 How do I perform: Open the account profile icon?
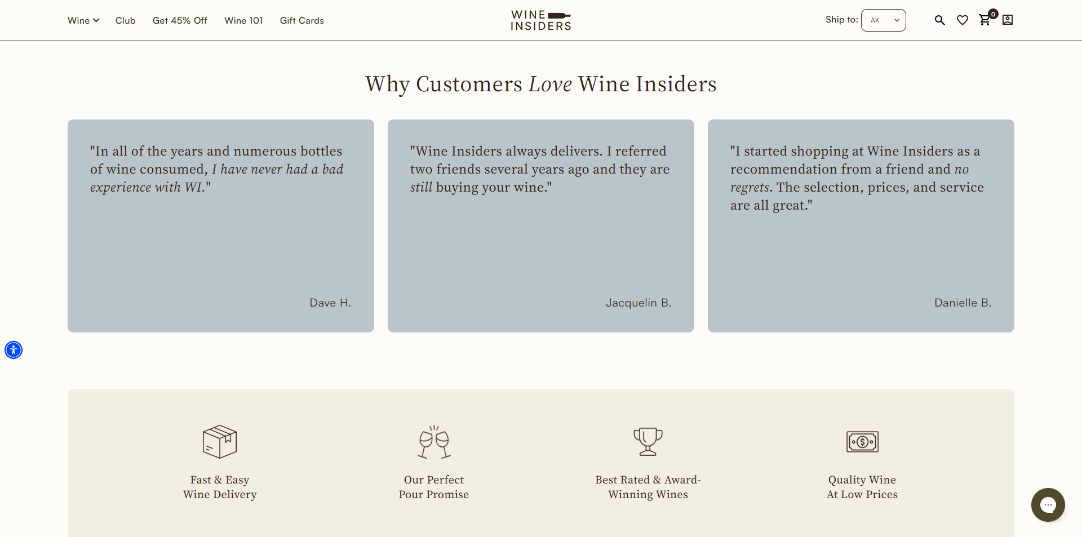click(1008, 20)
